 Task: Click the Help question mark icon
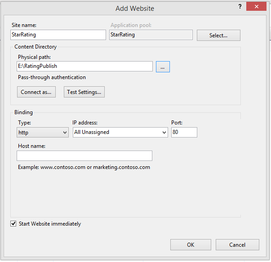(x=239, y=7)
